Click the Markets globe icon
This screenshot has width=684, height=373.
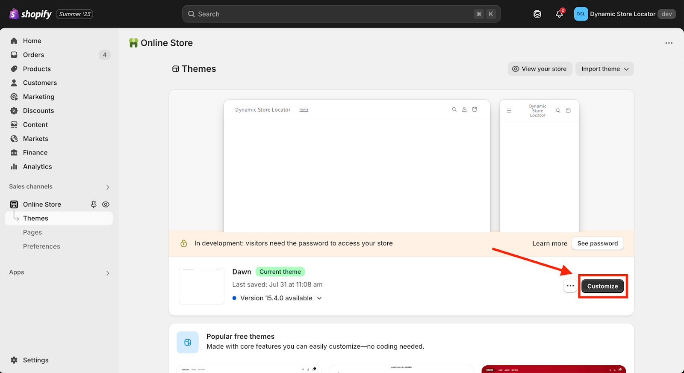pyautogui.click(x=14, y=139)
